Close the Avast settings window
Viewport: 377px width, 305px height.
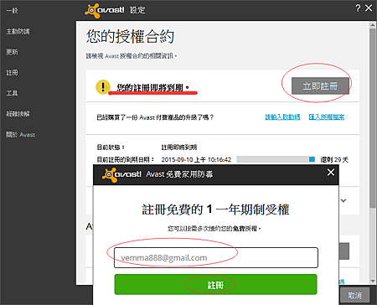pyautogui.click(x=369, y=8)
